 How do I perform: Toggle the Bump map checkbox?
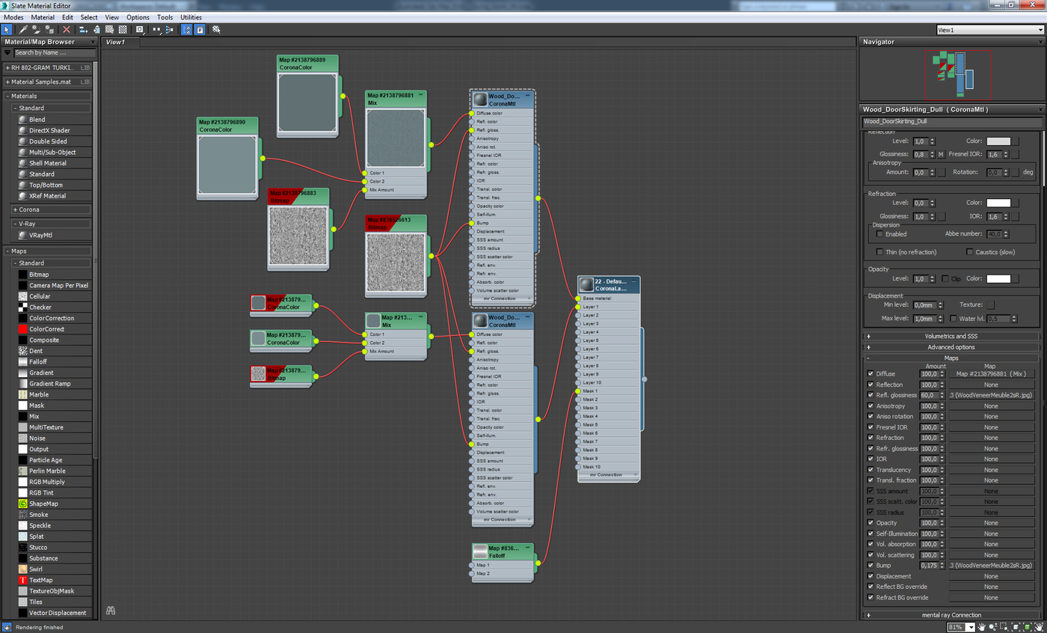pyautogui.click(x=870, y=566)
